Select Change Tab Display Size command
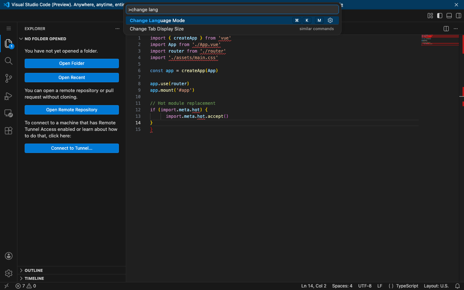 (x=232, y=29)
